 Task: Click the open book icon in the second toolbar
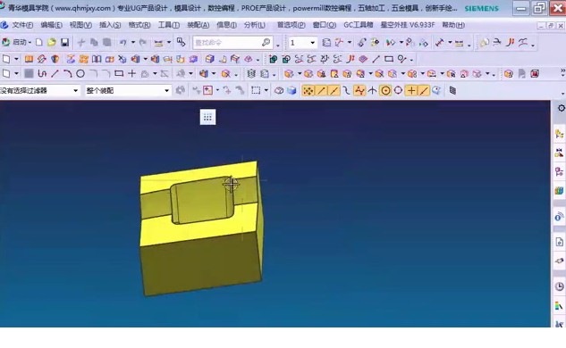97,59
